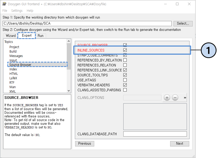Select the Build topic

click(13, 52)
